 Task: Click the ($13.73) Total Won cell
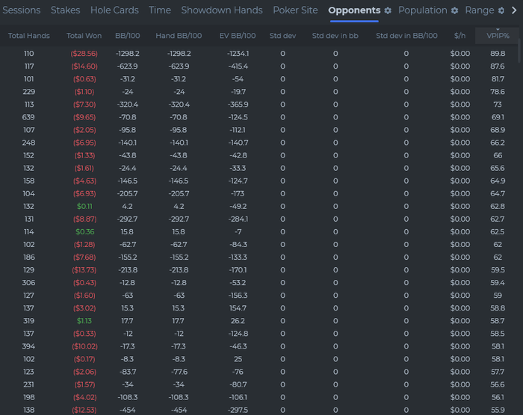tap(84, 270)
